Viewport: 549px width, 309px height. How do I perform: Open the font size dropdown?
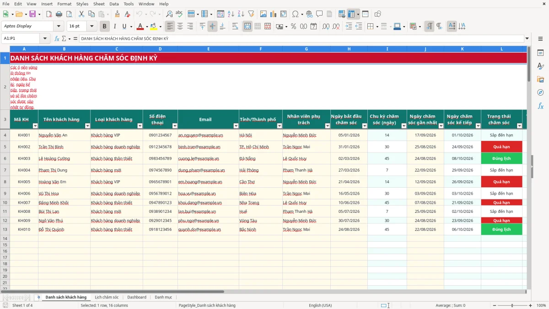[91, 26]
